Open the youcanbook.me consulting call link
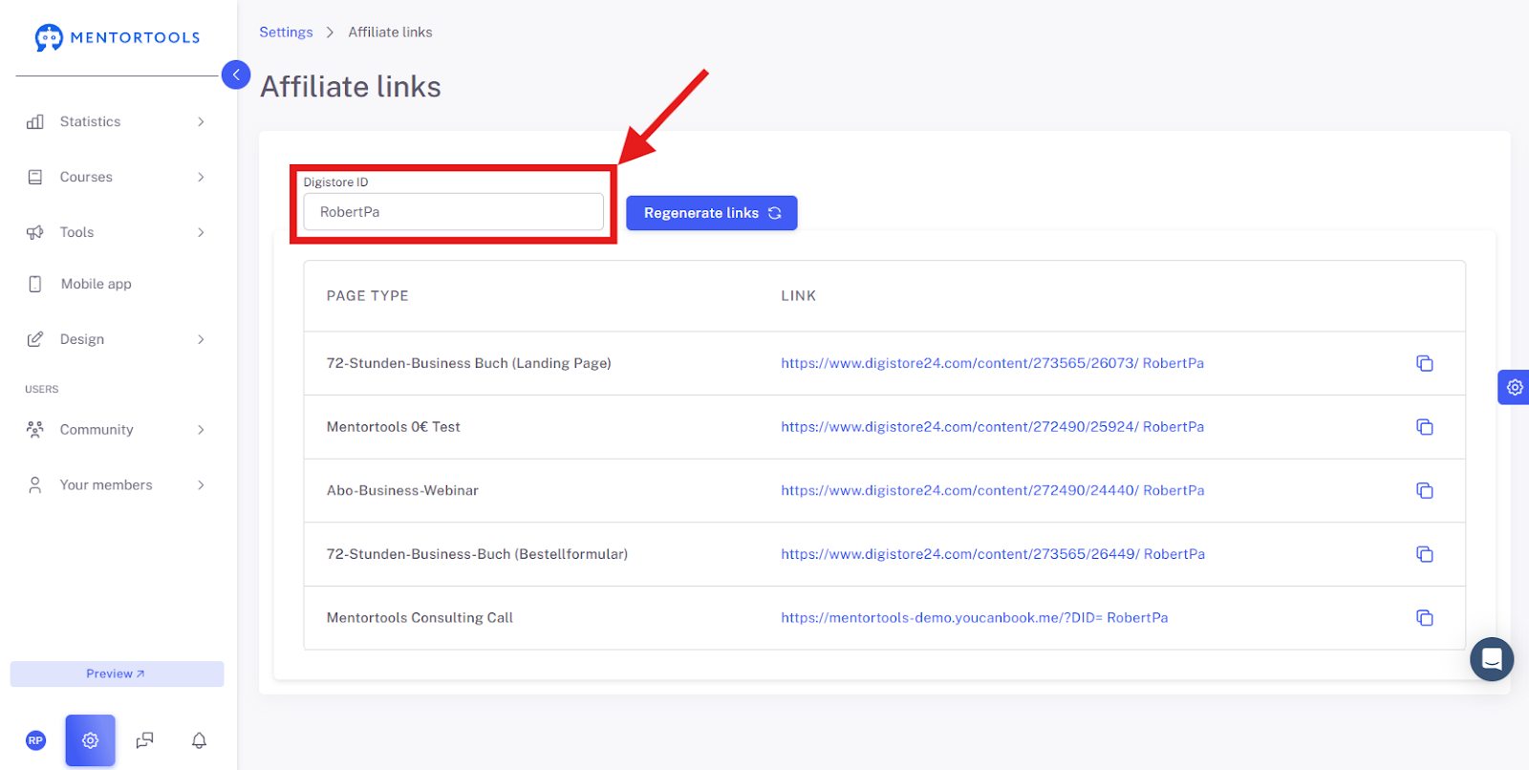The height and width of the screenshot is (770, 1529). coord(974,618)
